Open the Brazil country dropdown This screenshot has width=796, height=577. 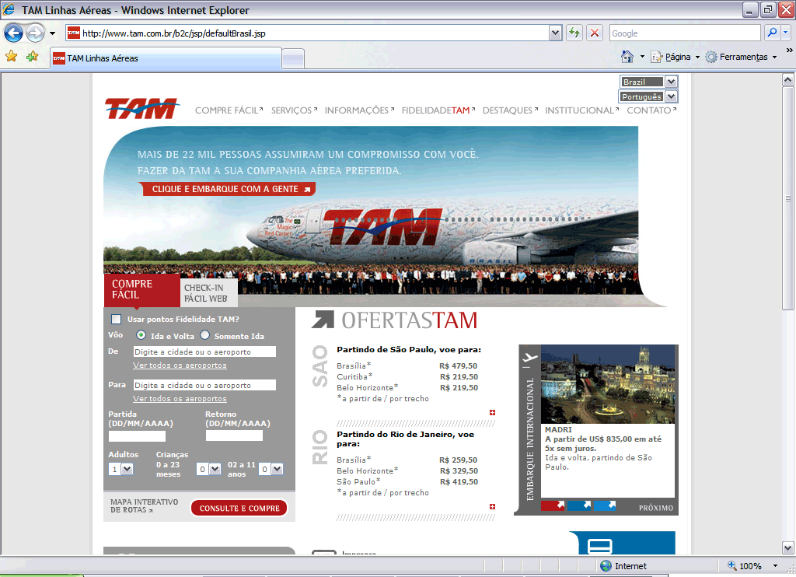[x=648, y=82]
